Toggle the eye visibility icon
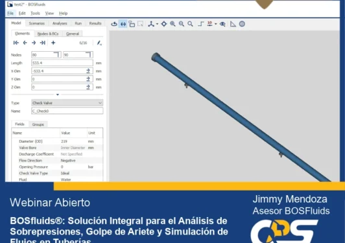The image size is (345, 243). (x=222, y=24)
